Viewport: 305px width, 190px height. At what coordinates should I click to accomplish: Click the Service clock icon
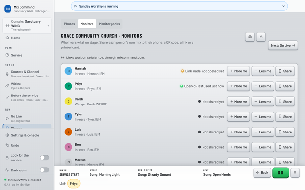(7, 55)
